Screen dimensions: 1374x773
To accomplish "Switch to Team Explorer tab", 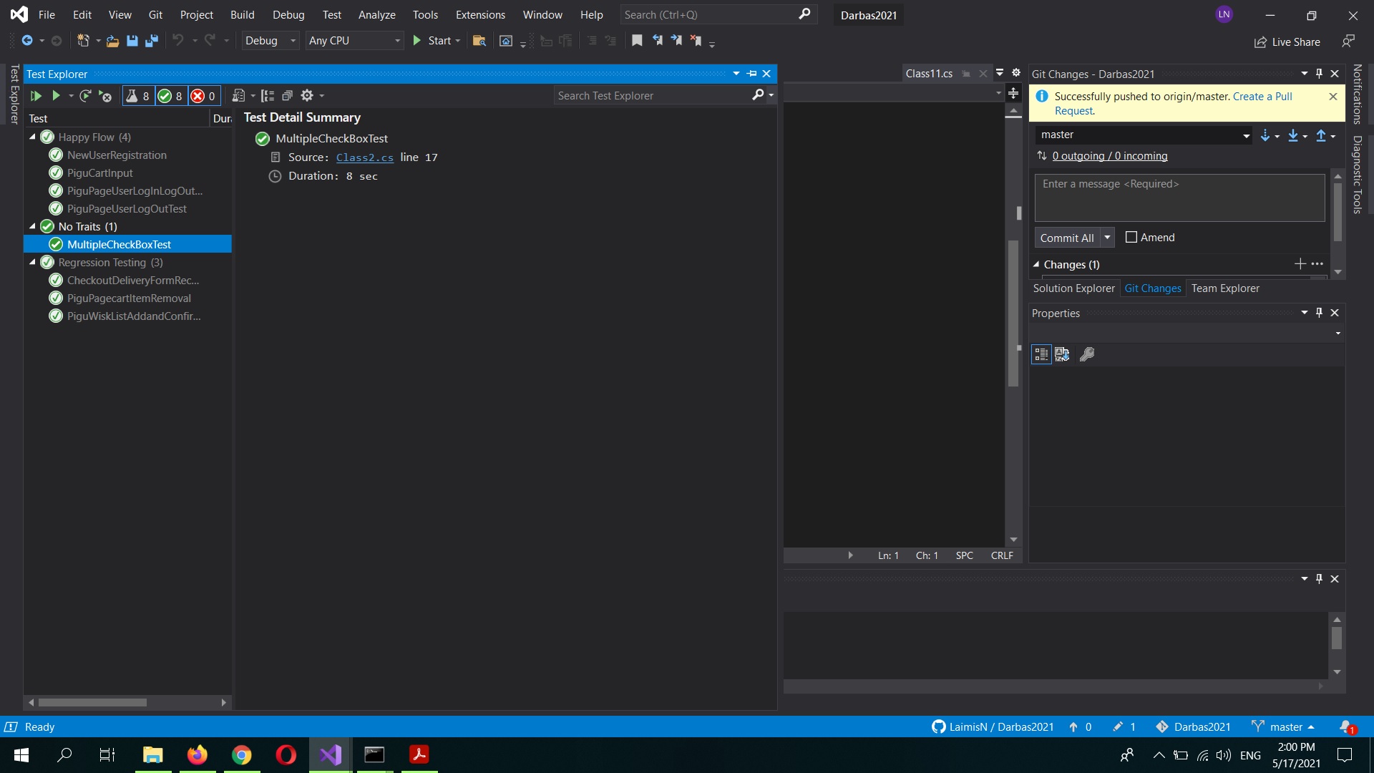I will tap(1225, 288).
